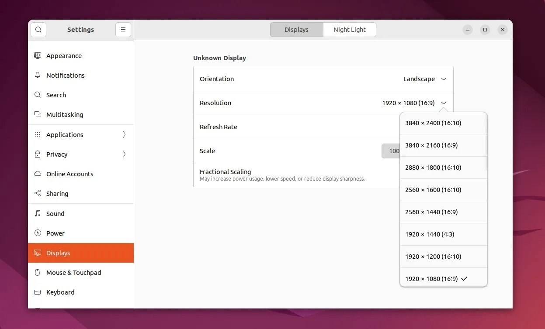545x329 pixels.
Task: Select the Appearance settings icon
Action: pos(38,55)
